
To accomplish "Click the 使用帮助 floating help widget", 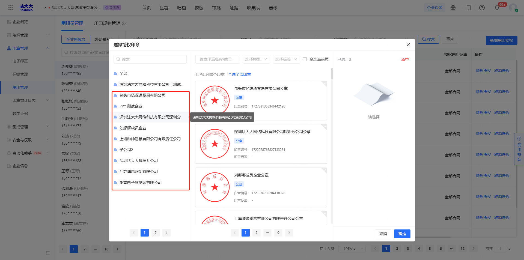I will (x=519, y=149).
